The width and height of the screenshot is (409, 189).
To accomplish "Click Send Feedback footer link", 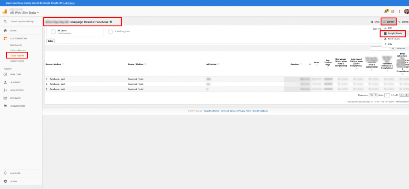I will [260, 111].
